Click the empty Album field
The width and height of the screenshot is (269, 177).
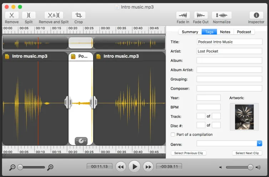pyautogui.click(x=229, y=60)
